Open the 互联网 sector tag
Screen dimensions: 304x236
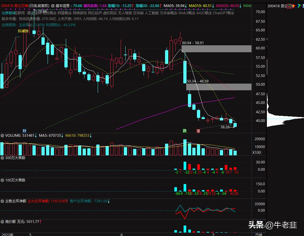click(x=20, y=13)
